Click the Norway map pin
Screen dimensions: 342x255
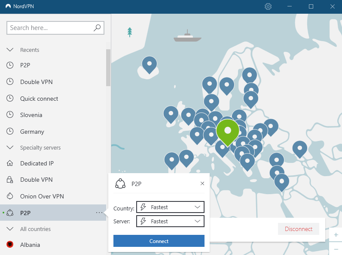click(210, 85)
